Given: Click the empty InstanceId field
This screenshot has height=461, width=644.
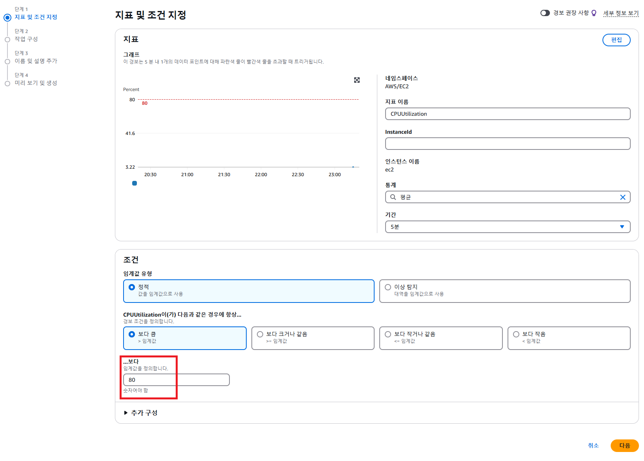Looking at the screenshot, I should pyautogui.click(x=508, y=144).
